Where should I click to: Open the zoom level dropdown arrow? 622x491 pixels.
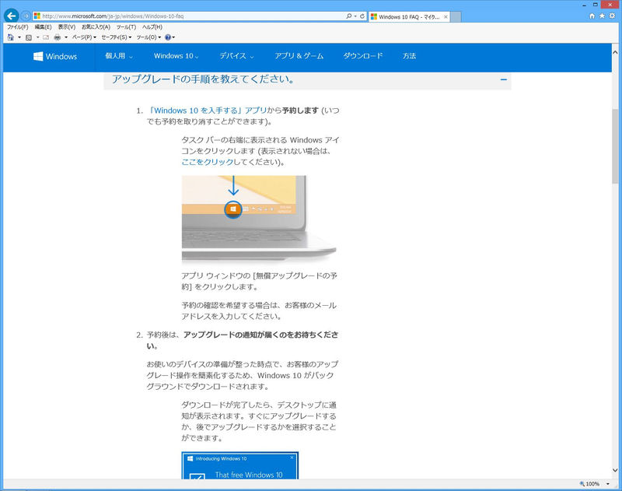tap(608, 484)
